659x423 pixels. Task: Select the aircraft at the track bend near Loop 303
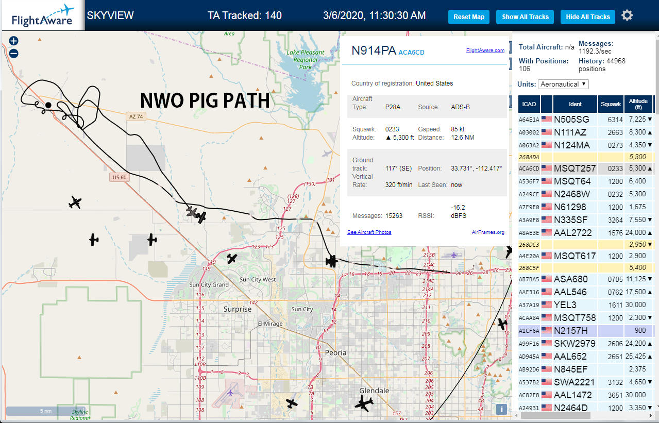coord(332,262)
